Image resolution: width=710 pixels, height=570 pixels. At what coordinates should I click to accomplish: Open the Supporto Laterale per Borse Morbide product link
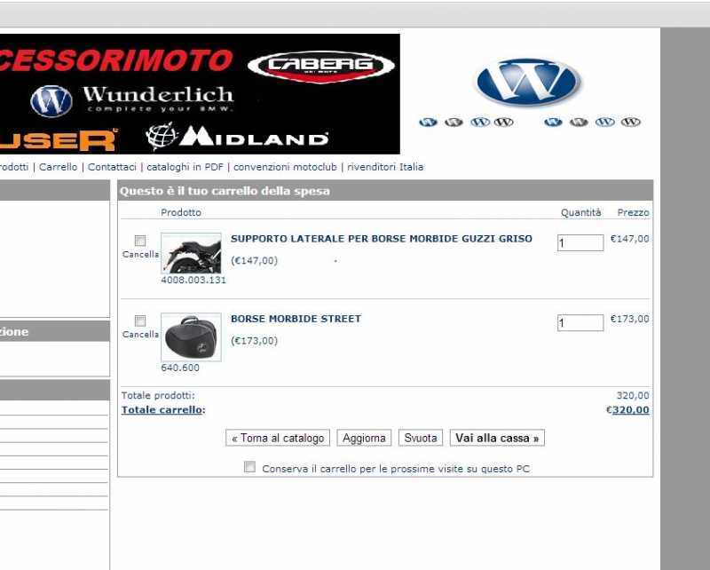pos(382,239)
